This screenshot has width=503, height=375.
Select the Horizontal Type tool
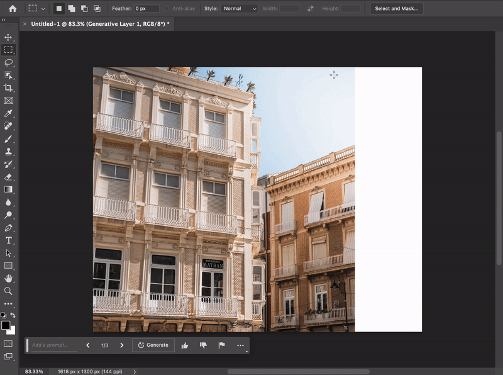pyautogui.click(x=8, y=240)
